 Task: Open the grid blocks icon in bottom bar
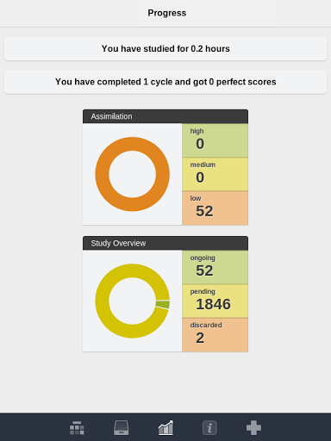point(77,428)
